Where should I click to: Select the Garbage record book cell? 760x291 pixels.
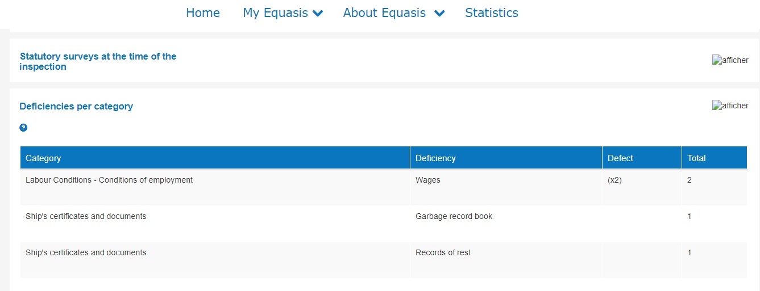point(454,216)
